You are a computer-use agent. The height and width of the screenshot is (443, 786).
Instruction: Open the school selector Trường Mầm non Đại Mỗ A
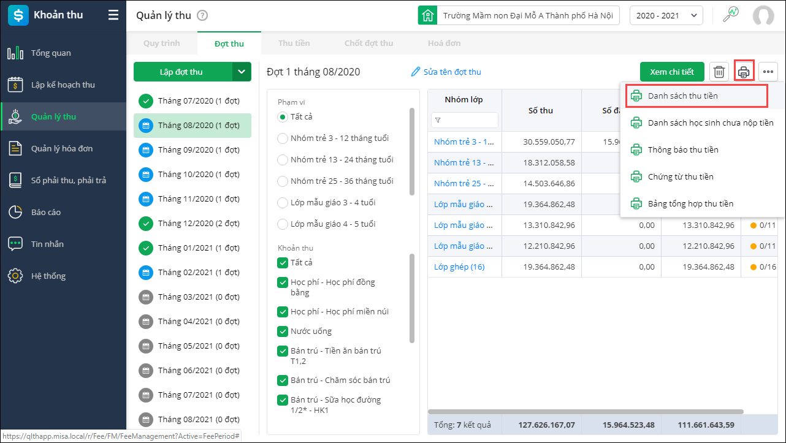(518, 16)
